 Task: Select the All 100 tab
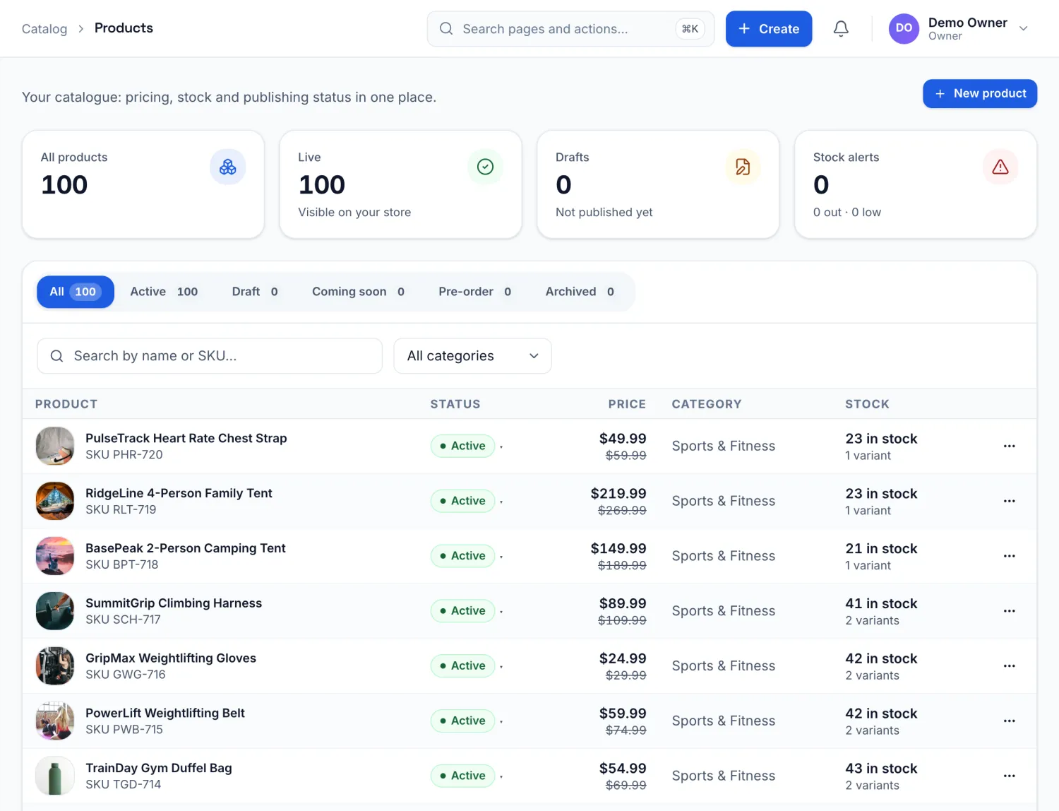pos(76,292)
